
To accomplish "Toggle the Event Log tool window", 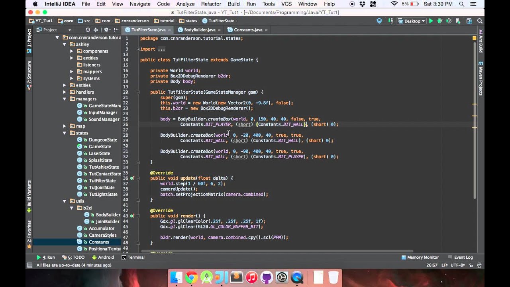I will pyautogui.click(x=460, y=258).
